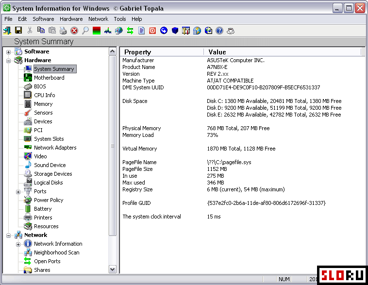Open the Hardware menu
Image resolution: width=368 pixels, height=285 pixels.
pos(71,19)
